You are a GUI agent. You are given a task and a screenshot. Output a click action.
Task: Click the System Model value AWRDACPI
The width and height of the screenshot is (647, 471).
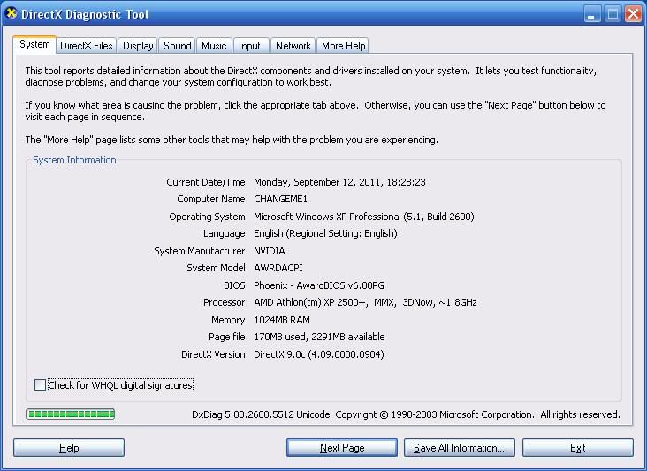pyautogui.click(x=278, y=268)
